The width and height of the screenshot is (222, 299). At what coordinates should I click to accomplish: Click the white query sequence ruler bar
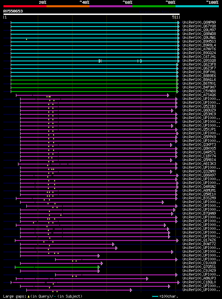pyautogui.click(x=91, y=14)
